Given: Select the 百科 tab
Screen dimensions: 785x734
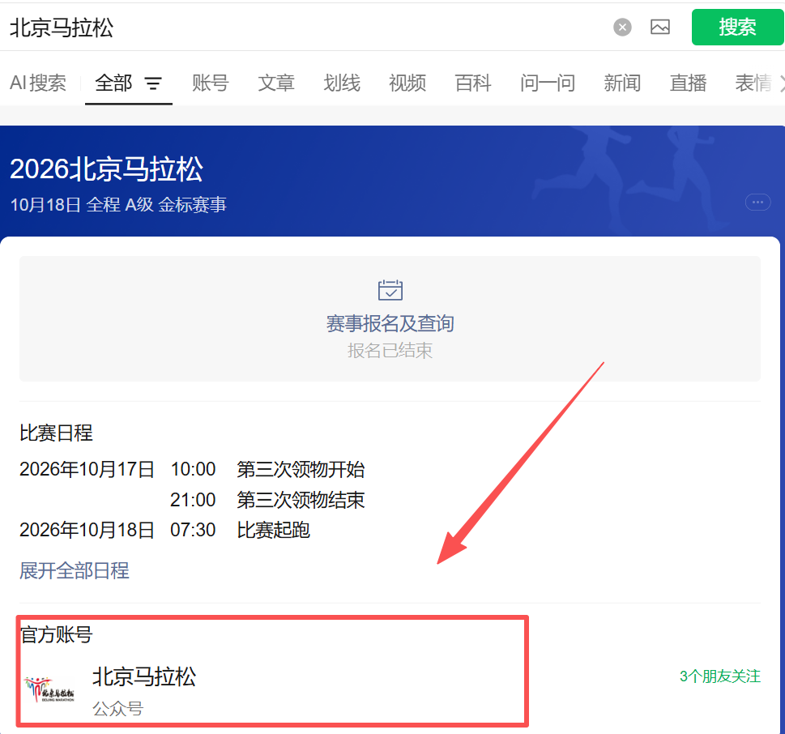Looking at the screenshot, I should pos(473,83).
